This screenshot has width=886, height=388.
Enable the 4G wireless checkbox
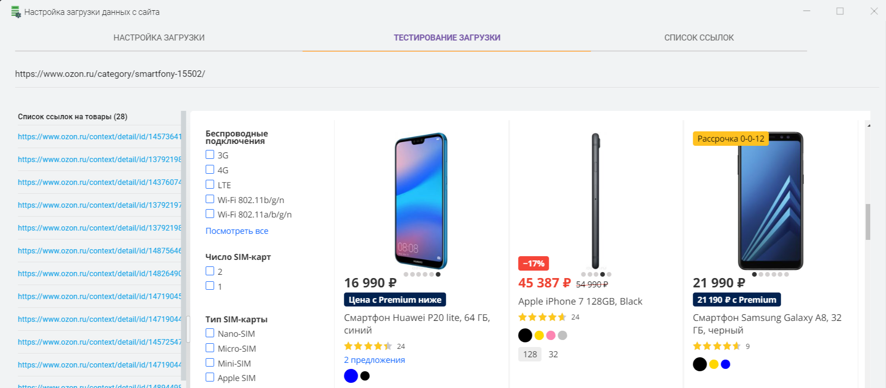[x=210, y=170]
